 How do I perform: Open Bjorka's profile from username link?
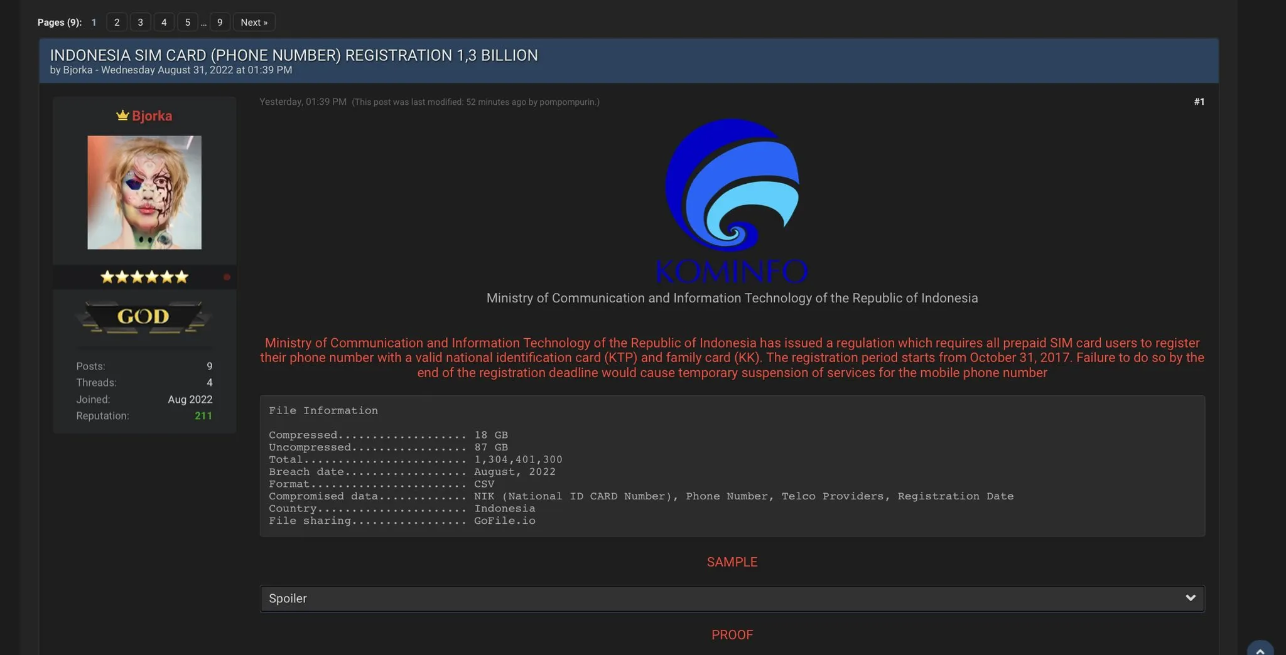pos(152,115)
